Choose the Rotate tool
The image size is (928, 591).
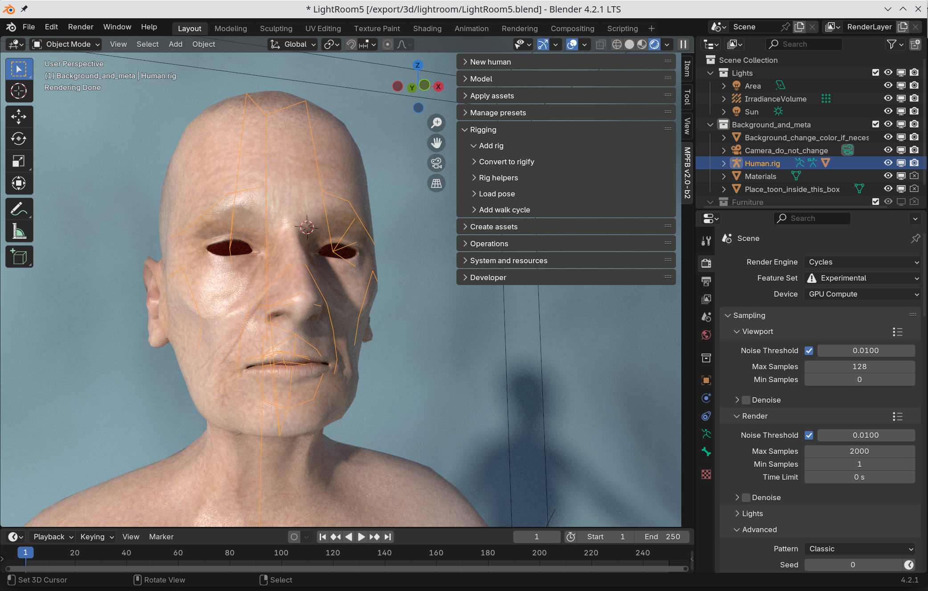tap(19, 139)
